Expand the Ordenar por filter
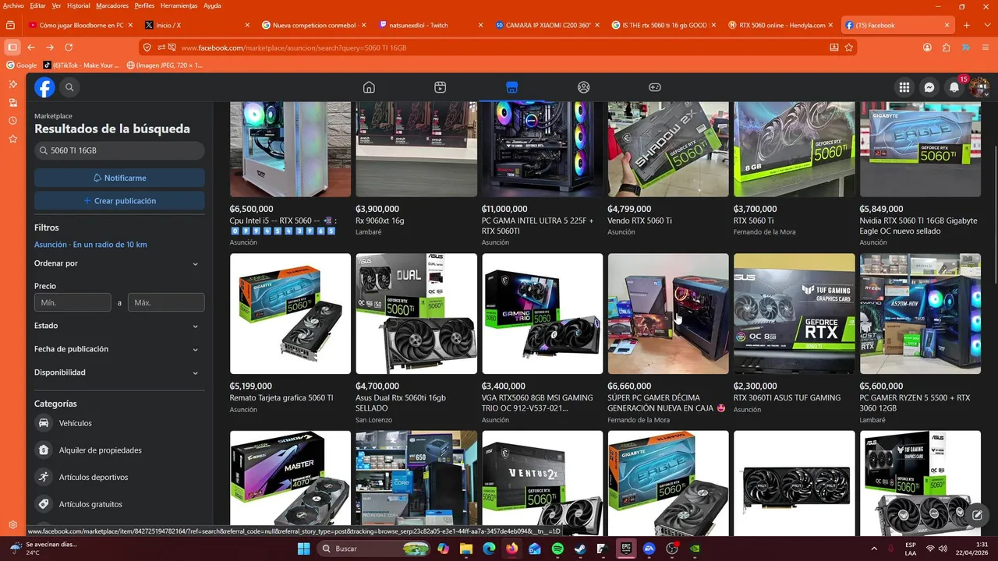The image size is (998, 561). [x=119, y=263]
